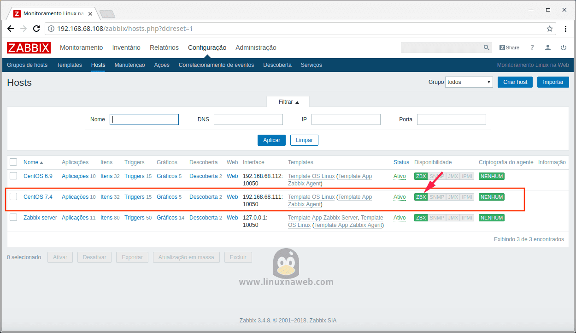Click the search magnifier icon
Viewport: 576px width, 333px height.
coord(487,48)
